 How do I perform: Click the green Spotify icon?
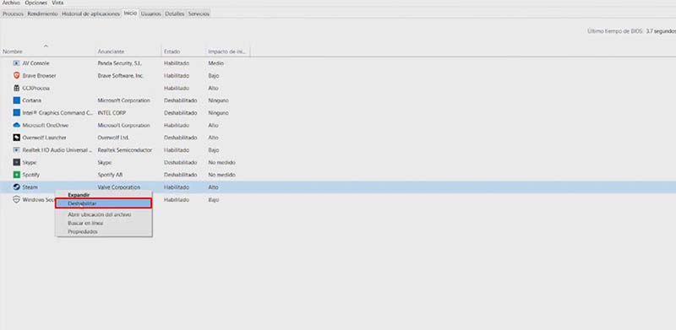pos(16,175)
